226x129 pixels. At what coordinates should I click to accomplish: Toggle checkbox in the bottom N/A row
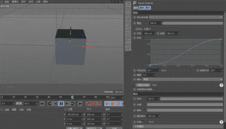[x=143, y=122]
